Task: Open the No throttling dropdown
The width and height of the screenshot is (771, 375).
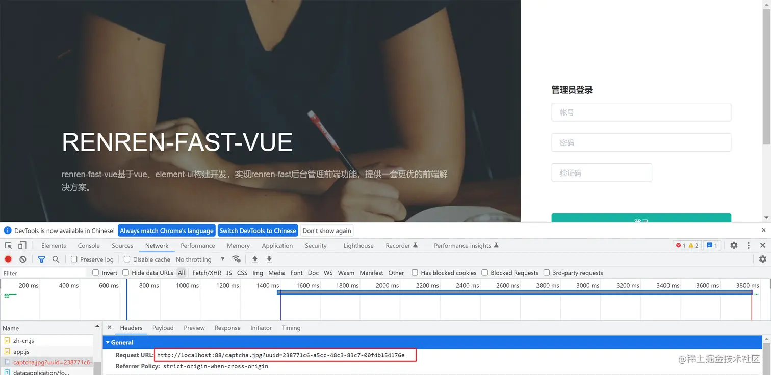Action: (x=200, y=259)
